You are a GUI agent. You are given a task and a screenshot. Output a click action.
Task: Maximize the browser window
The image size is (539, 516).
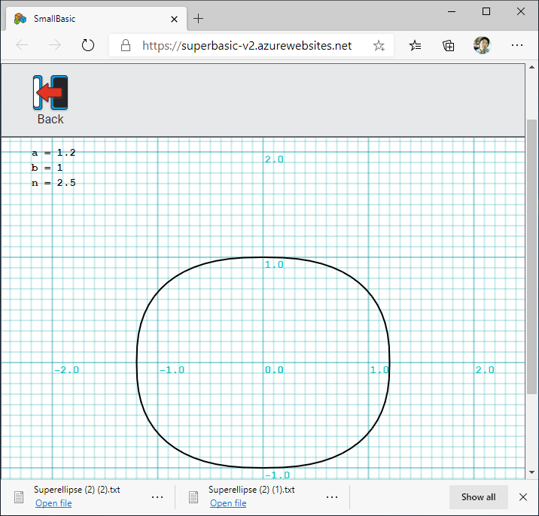click(486, 12)
